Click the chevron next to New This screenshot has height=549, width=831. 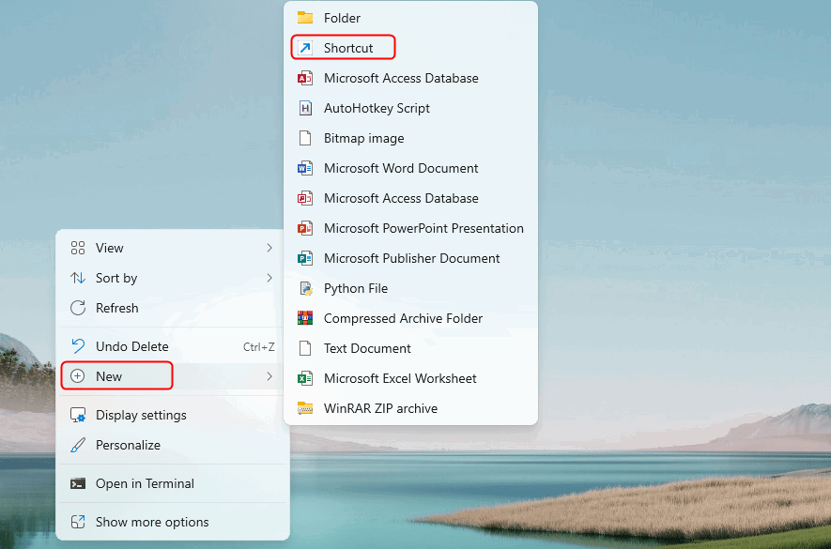coord(269,376)
